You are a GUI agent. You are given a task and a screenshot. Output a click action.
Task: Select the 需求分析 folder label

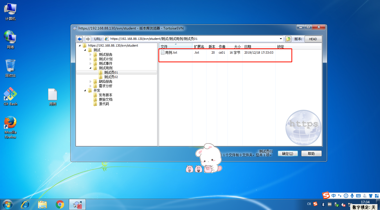click(x=105, y=86)
